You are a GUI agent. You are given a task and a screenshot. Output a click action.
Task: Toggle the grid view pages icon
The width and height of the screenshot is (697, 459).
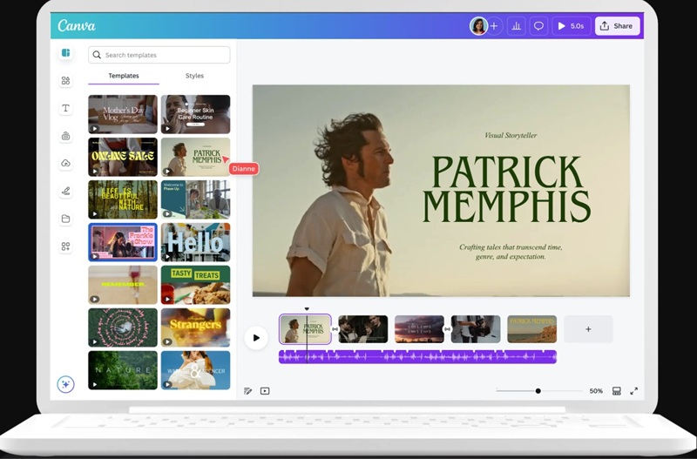(617, 391)
